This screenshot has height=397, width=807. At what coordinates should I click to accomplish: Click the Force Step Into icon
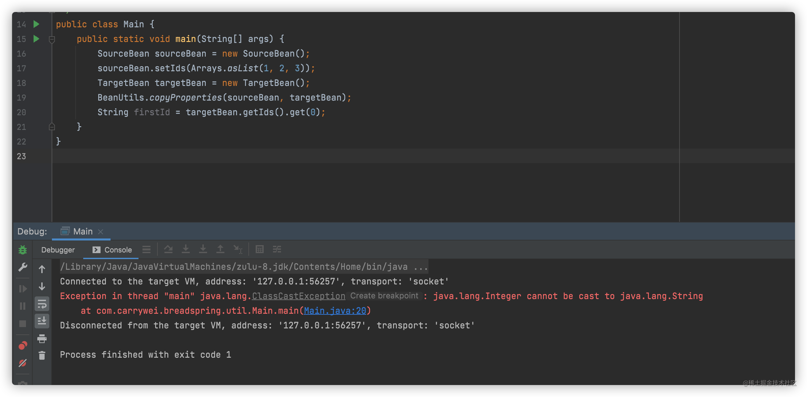tap(203, 249)
